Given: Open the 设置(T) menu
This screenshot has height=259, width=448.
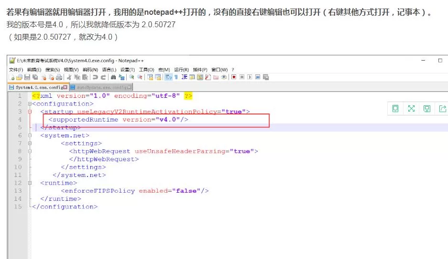Looking at the screenshot, I should 128,70.
